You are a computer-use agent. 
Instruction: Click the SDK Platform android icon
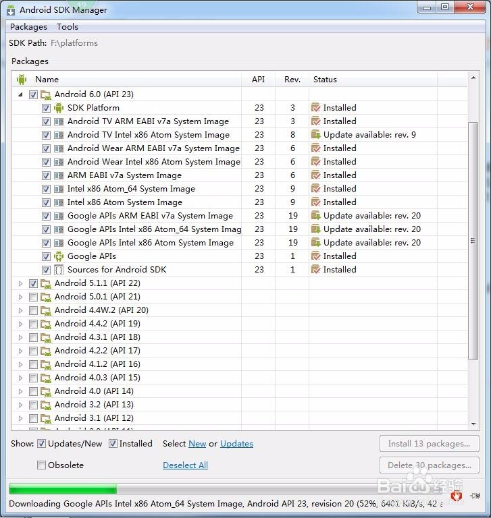coord(59,108)
